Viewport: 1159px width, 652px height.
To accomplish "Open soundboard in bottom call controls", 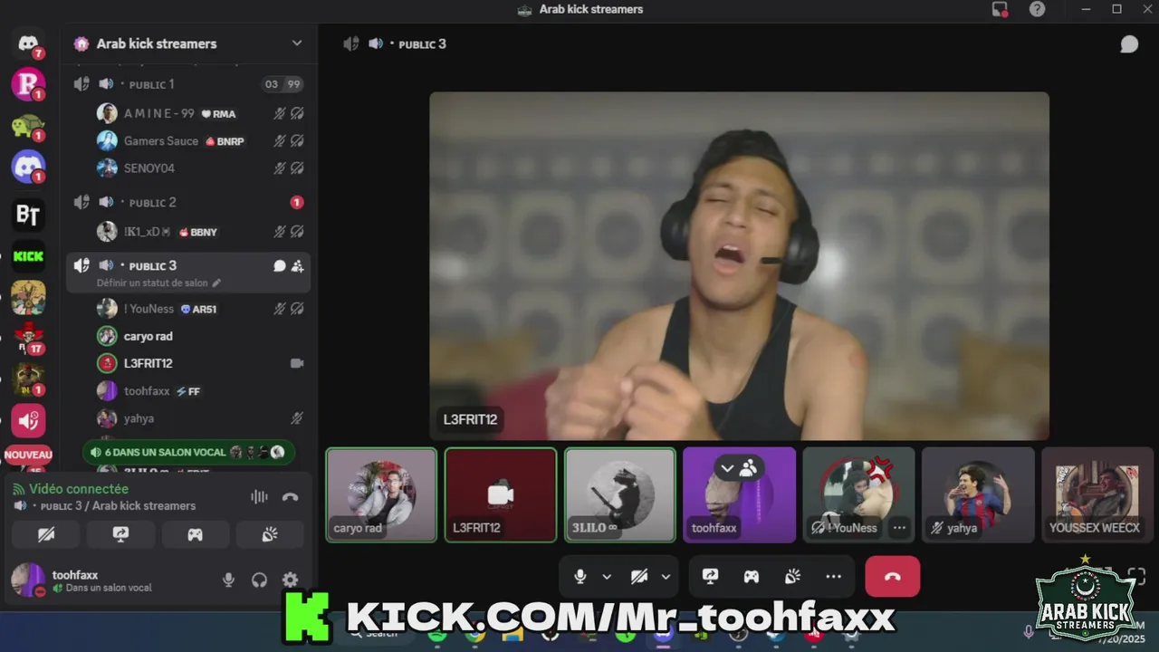I will click(792, 576).
